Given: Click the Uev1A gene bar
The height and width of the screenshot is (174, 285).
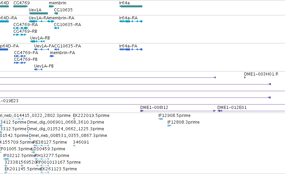Looking at the screenshot, I should tap(39, 13).
